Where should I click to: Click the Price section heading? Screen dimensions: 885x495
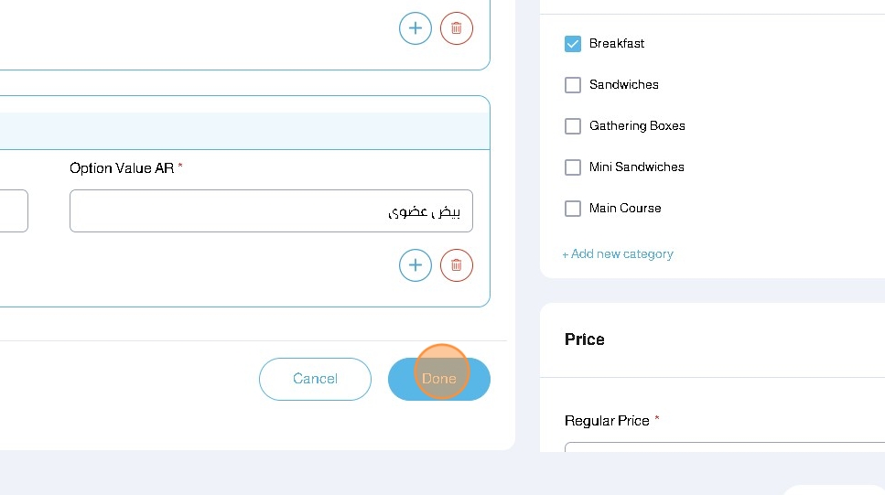[585, 339]
